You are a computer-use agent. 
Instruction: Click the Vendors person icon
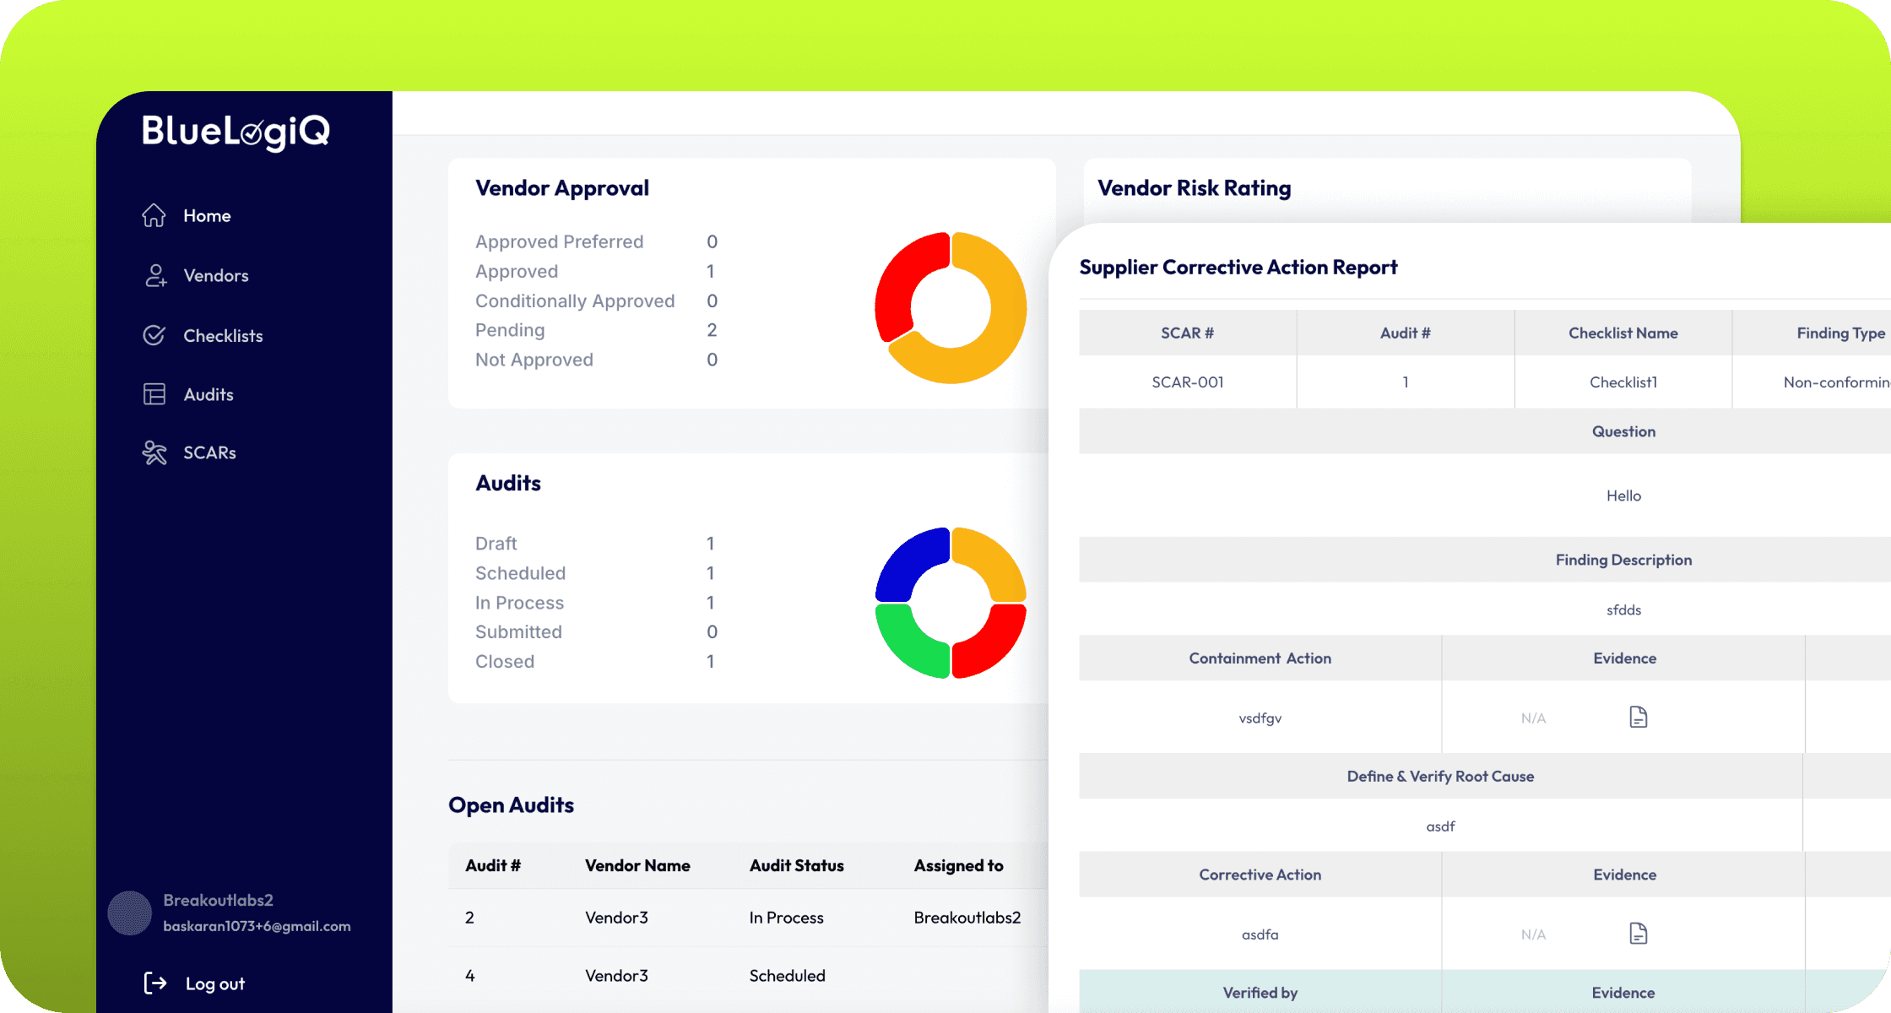tap(154, 275)
